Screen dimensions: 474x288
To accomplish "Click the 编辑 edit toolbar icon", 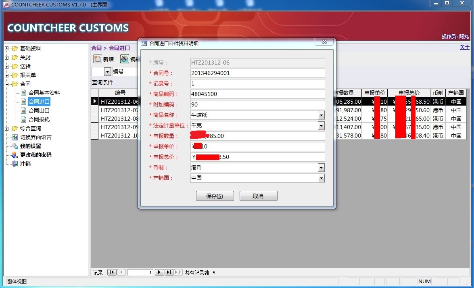I will pyautogui.click(x=124, y=59).
